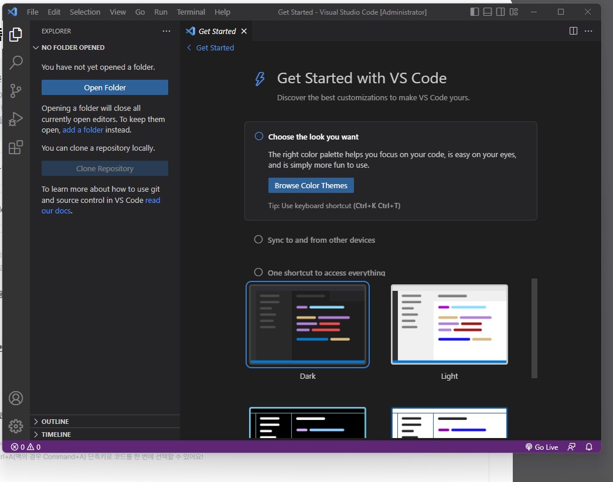Mark 'One shortcut to access everything' circle
This screenshot has height=482, width=613.
pyautogui.click(x=258, y=272)
